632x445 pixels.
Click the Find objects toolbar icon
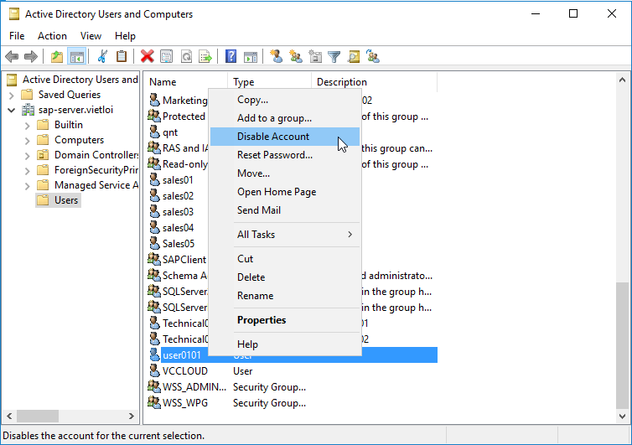click(354, 56)
